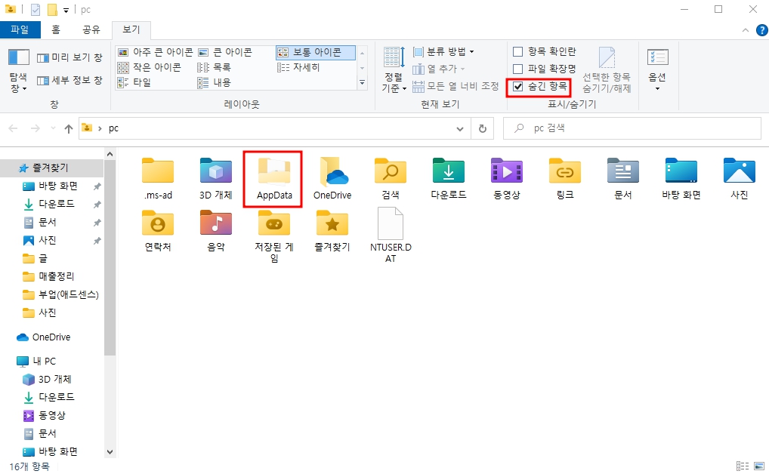Viewport: 769px width, 474px height.
Task: Open the 동영상 folder in the file pane
Action: click(507, 178)
